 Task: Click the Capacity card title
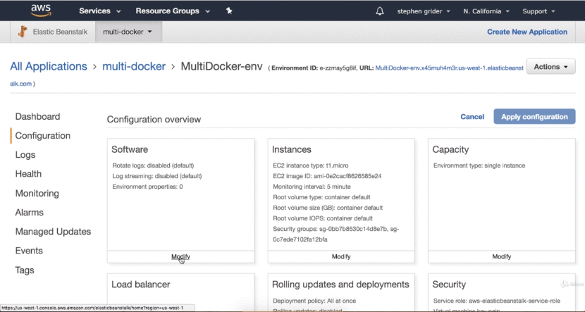click(x=450, y=149)
